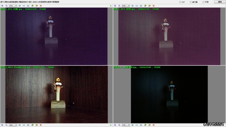
Task: Remove the top-left image with the red X
Action: [41, 6]
